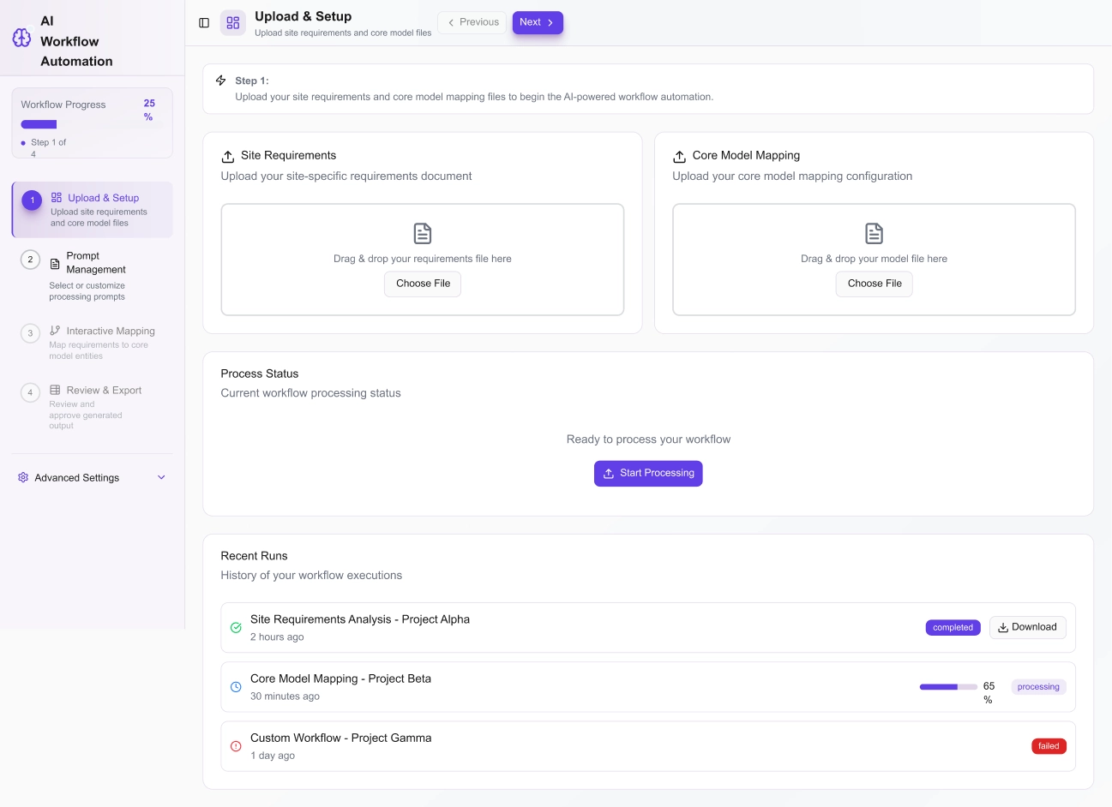The image size is (1112, 807).
Task: Open the Custom Workflow - Project Gamma run
Action: (x=340, y=738)
